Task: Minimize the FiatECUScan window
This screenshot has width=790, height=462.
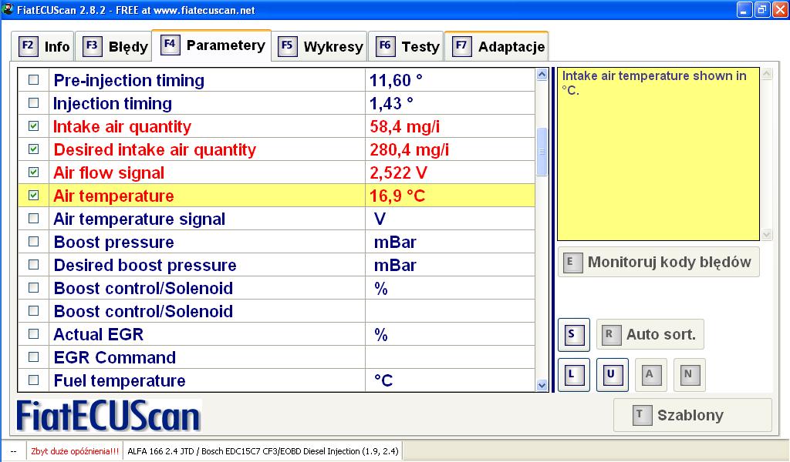Action: tap(744, 9)
